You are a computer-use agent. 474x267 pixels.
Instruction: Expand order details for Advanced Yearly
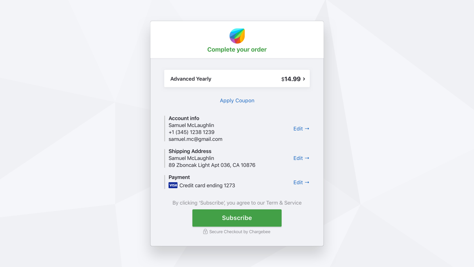[x=237, y=79]
